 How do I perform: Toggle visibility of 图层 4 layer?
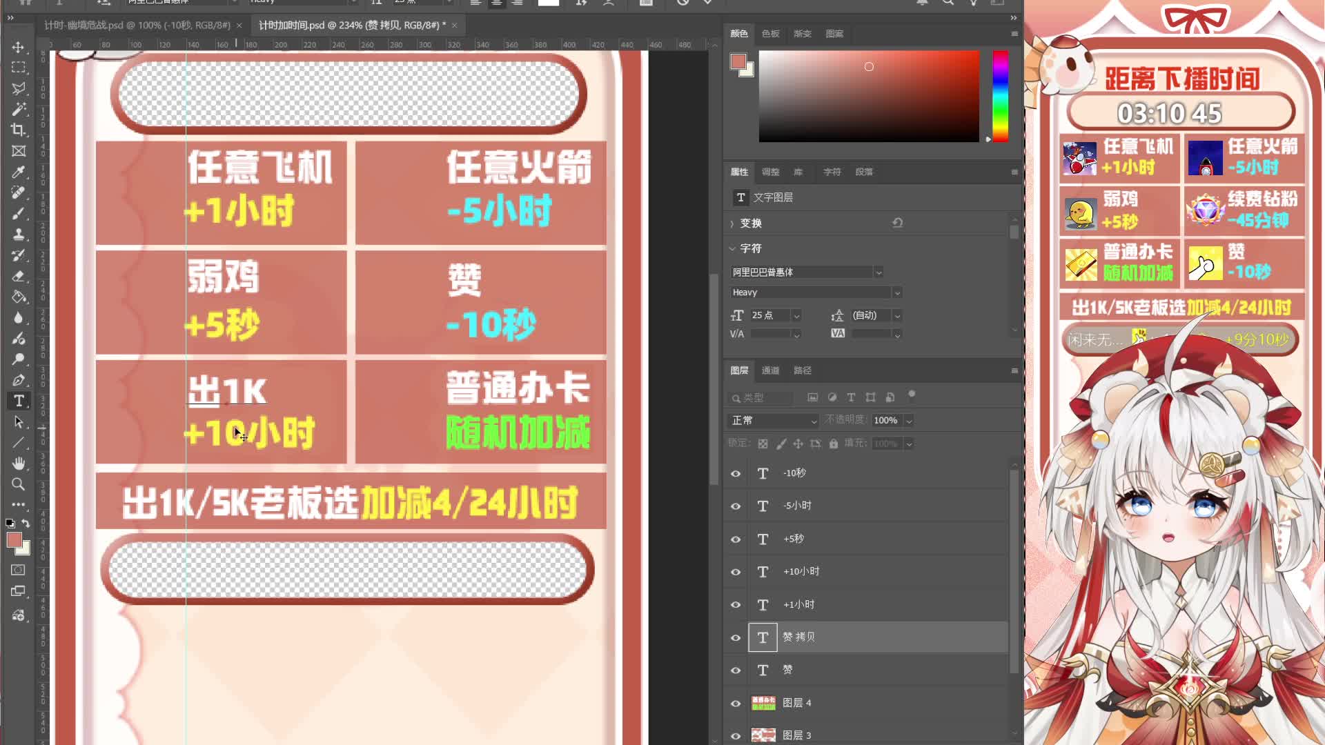coord(736,703)
